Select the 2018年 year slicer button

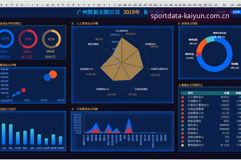tap(221, 12)
